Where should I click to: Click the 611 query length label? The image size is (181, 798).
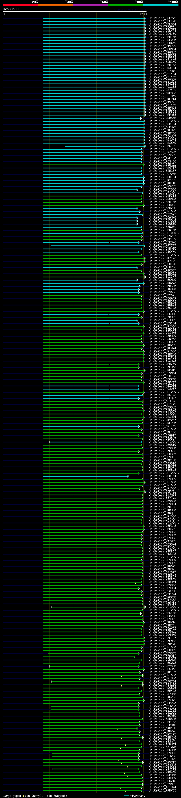pos(143,14)
